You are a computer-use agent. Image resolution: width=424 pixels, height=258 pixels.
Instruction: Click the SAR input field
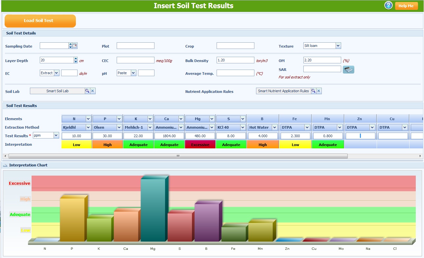click(322, 69)
